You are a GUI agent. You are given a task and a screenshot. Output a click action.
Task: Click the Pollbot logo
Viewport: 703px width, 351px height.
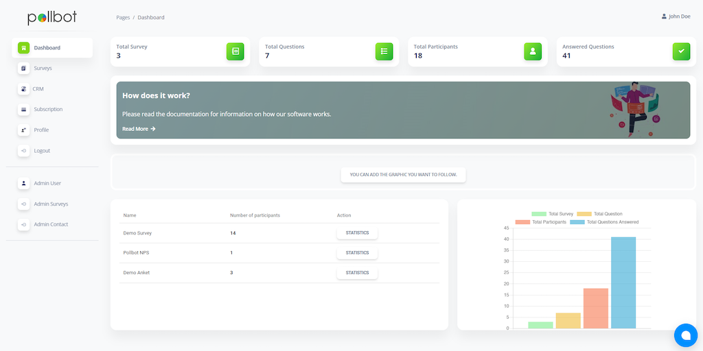52,17
